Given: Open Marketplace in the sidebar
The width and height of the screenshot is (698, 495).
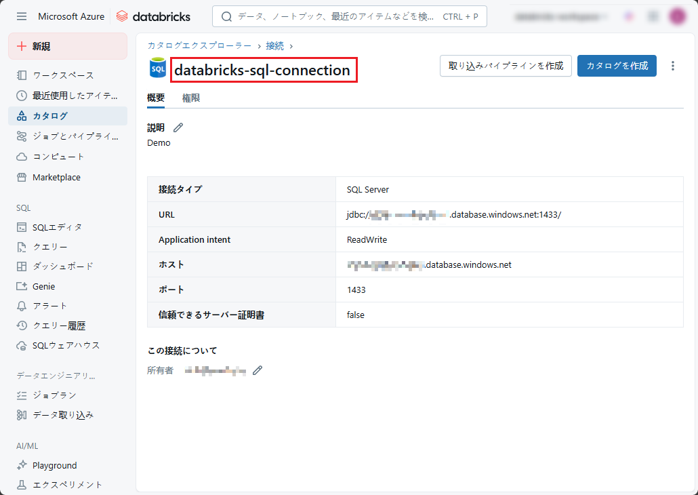Looking at the screenshot, I should (56, 178).
